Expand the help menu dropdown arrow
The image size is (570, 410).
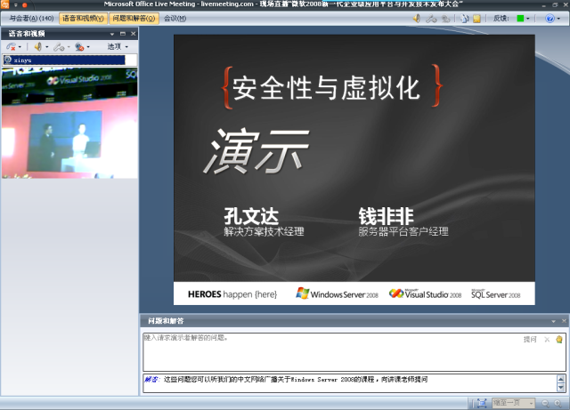(560, 18)
